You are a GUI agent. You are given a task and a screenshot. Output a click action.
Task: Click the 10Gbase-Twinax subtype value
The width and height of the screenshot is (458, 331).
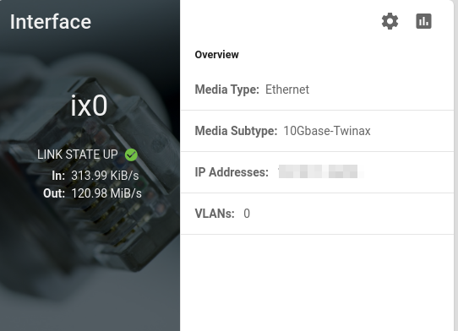pos(327,131)
